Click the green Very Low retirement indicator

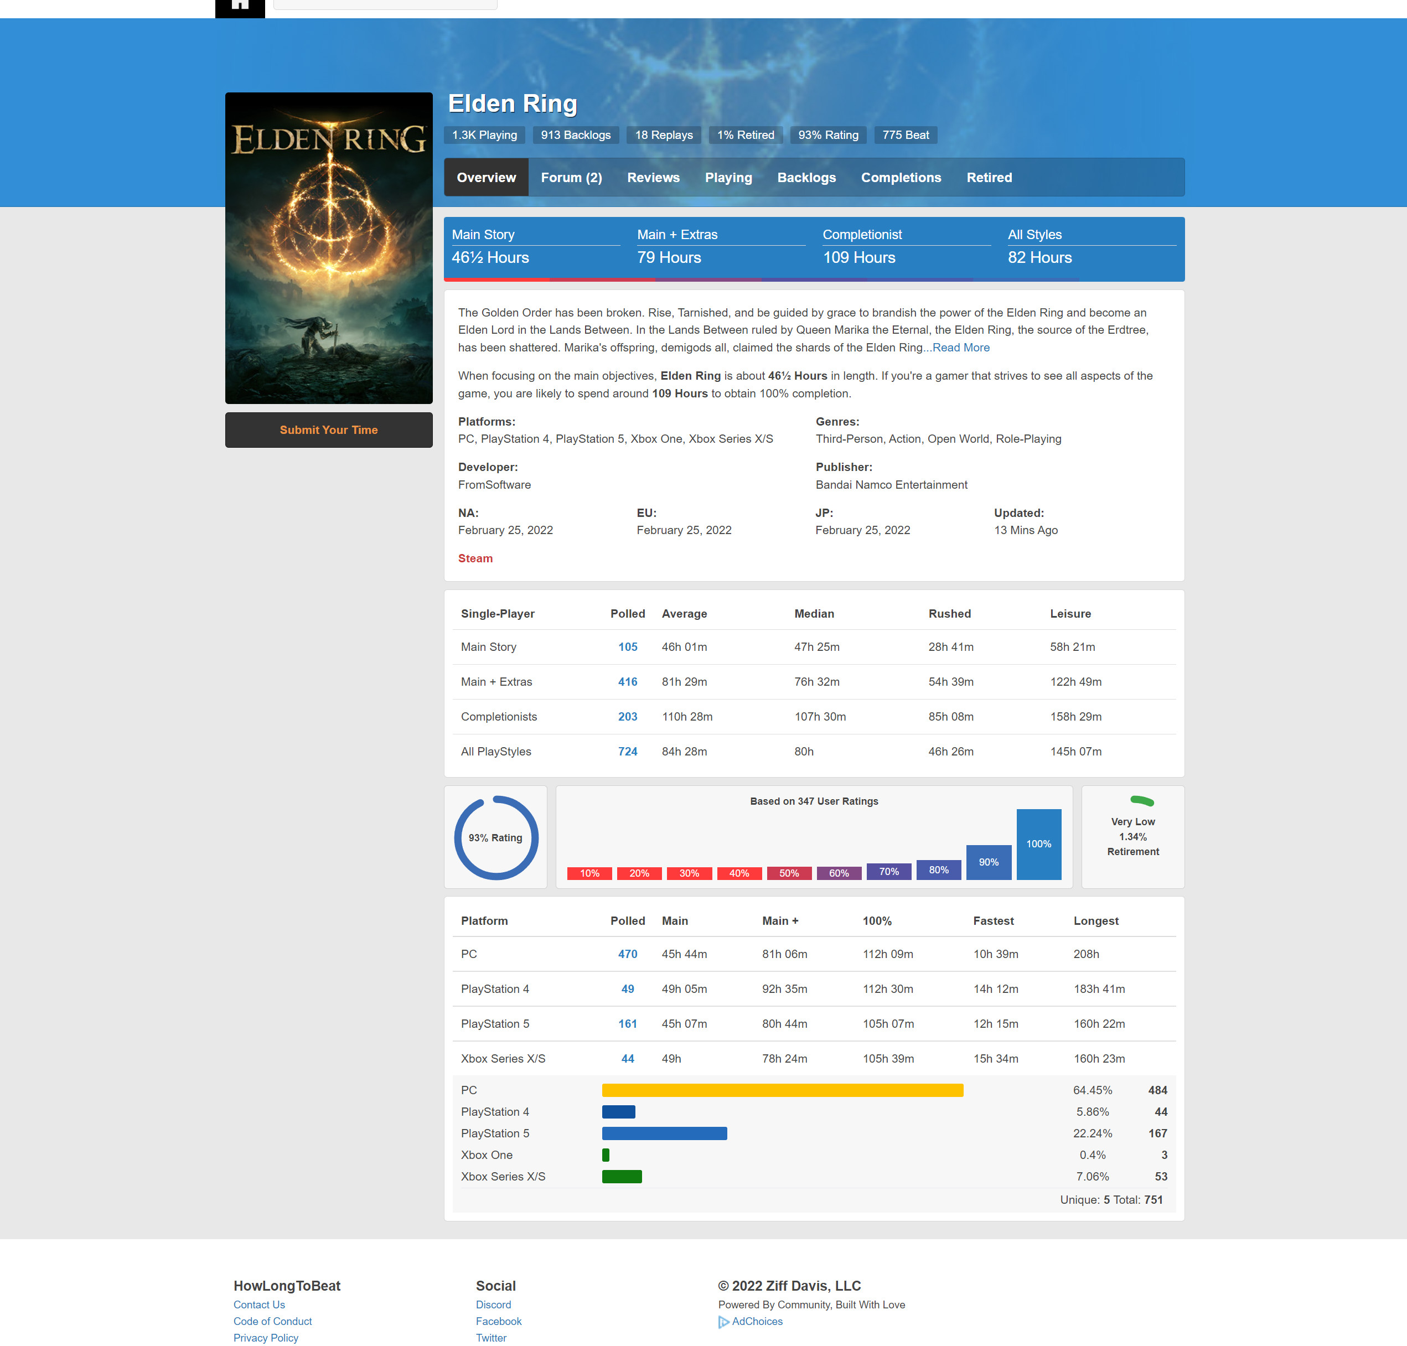tap(1141, 801)
